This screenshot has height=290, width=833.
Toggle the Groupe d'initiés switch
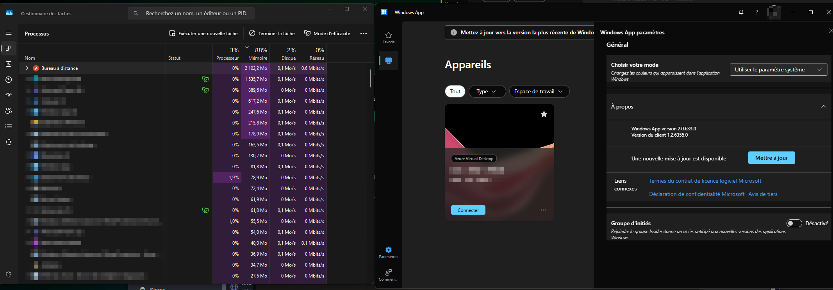coord(794,223)
